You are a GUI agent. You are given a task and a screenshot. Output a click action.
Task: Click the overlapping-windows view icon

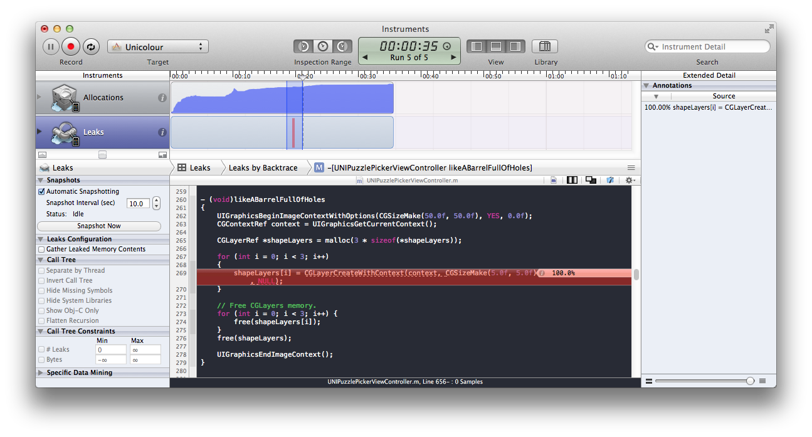(590, 181)
